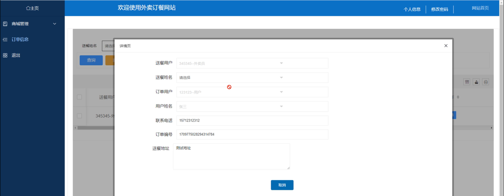Click the 商城管理 book icon
Image resolution: width=504 pixels, height=196 pixels.
click(5, 24)
